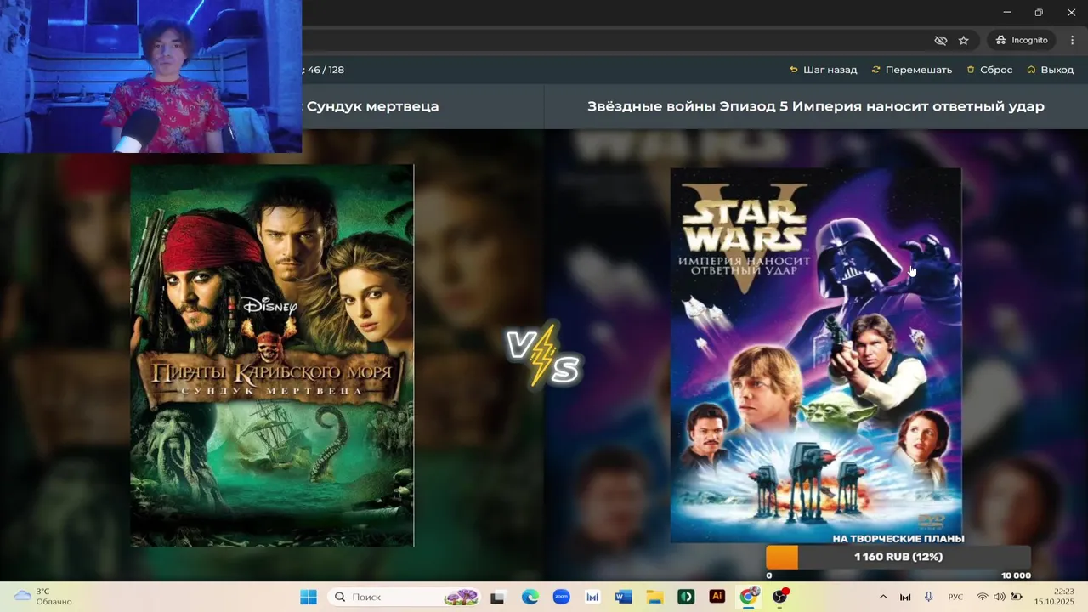The width and height of the screenshot is (1088, 612).
Task: Click the battery tray icon
Action: click(1016, 597)
